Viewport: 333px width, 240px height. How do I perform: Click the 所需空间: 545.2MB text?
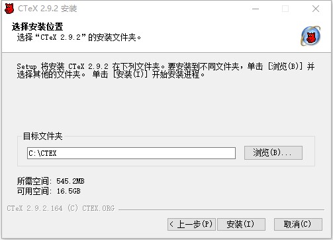(51, 181)
